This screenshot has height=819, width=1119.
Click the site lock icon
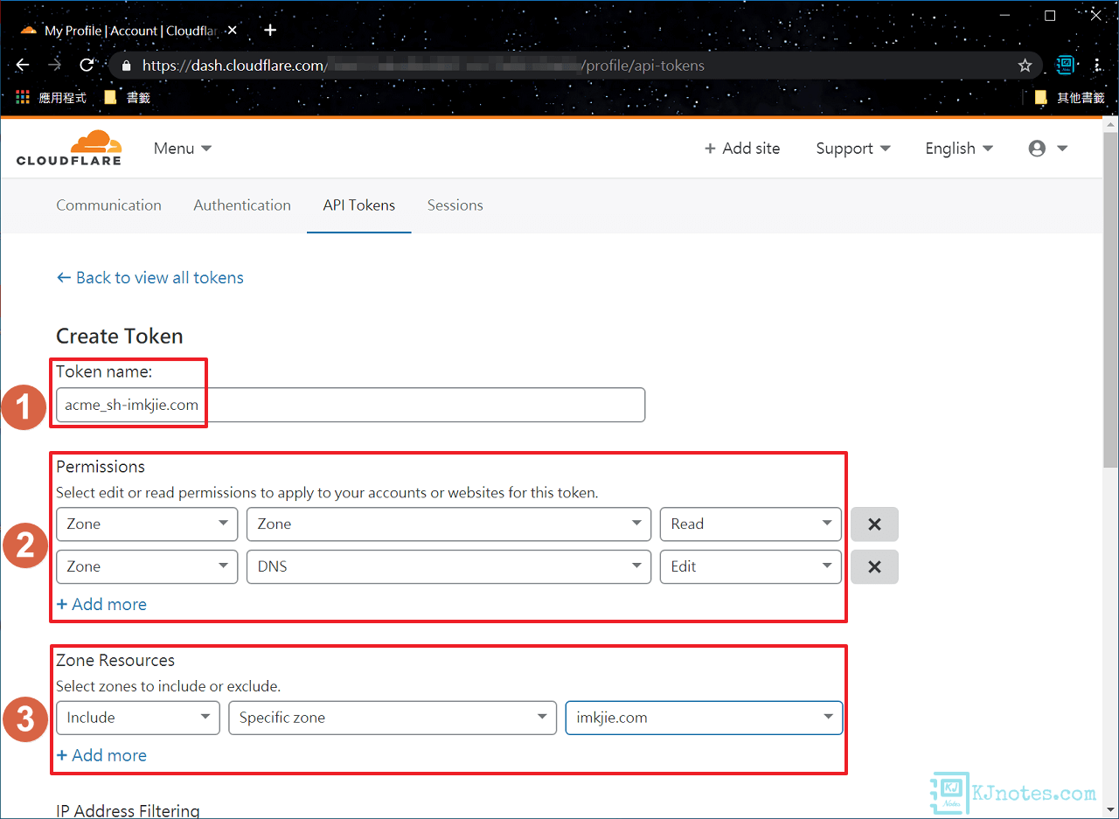(x=127, y=66)
